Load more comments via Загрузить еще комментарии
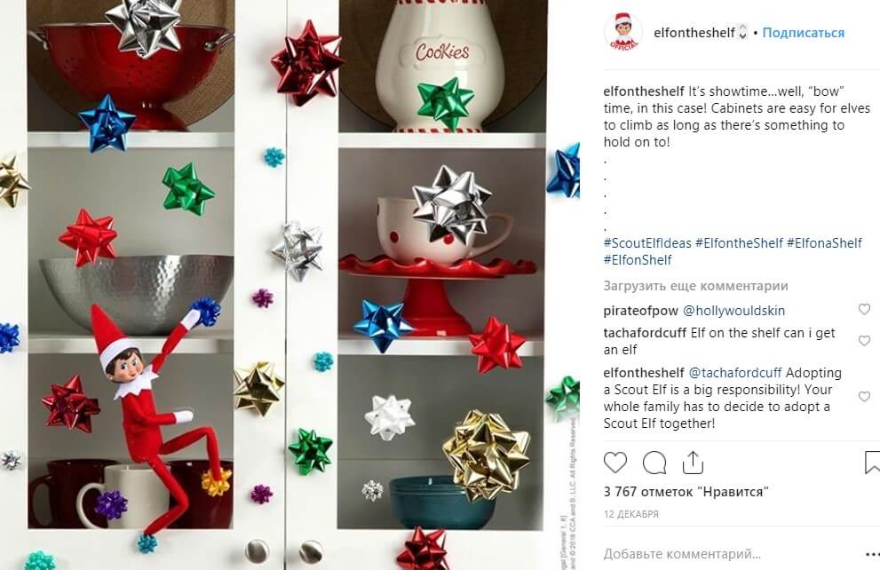 pos(695,286)
